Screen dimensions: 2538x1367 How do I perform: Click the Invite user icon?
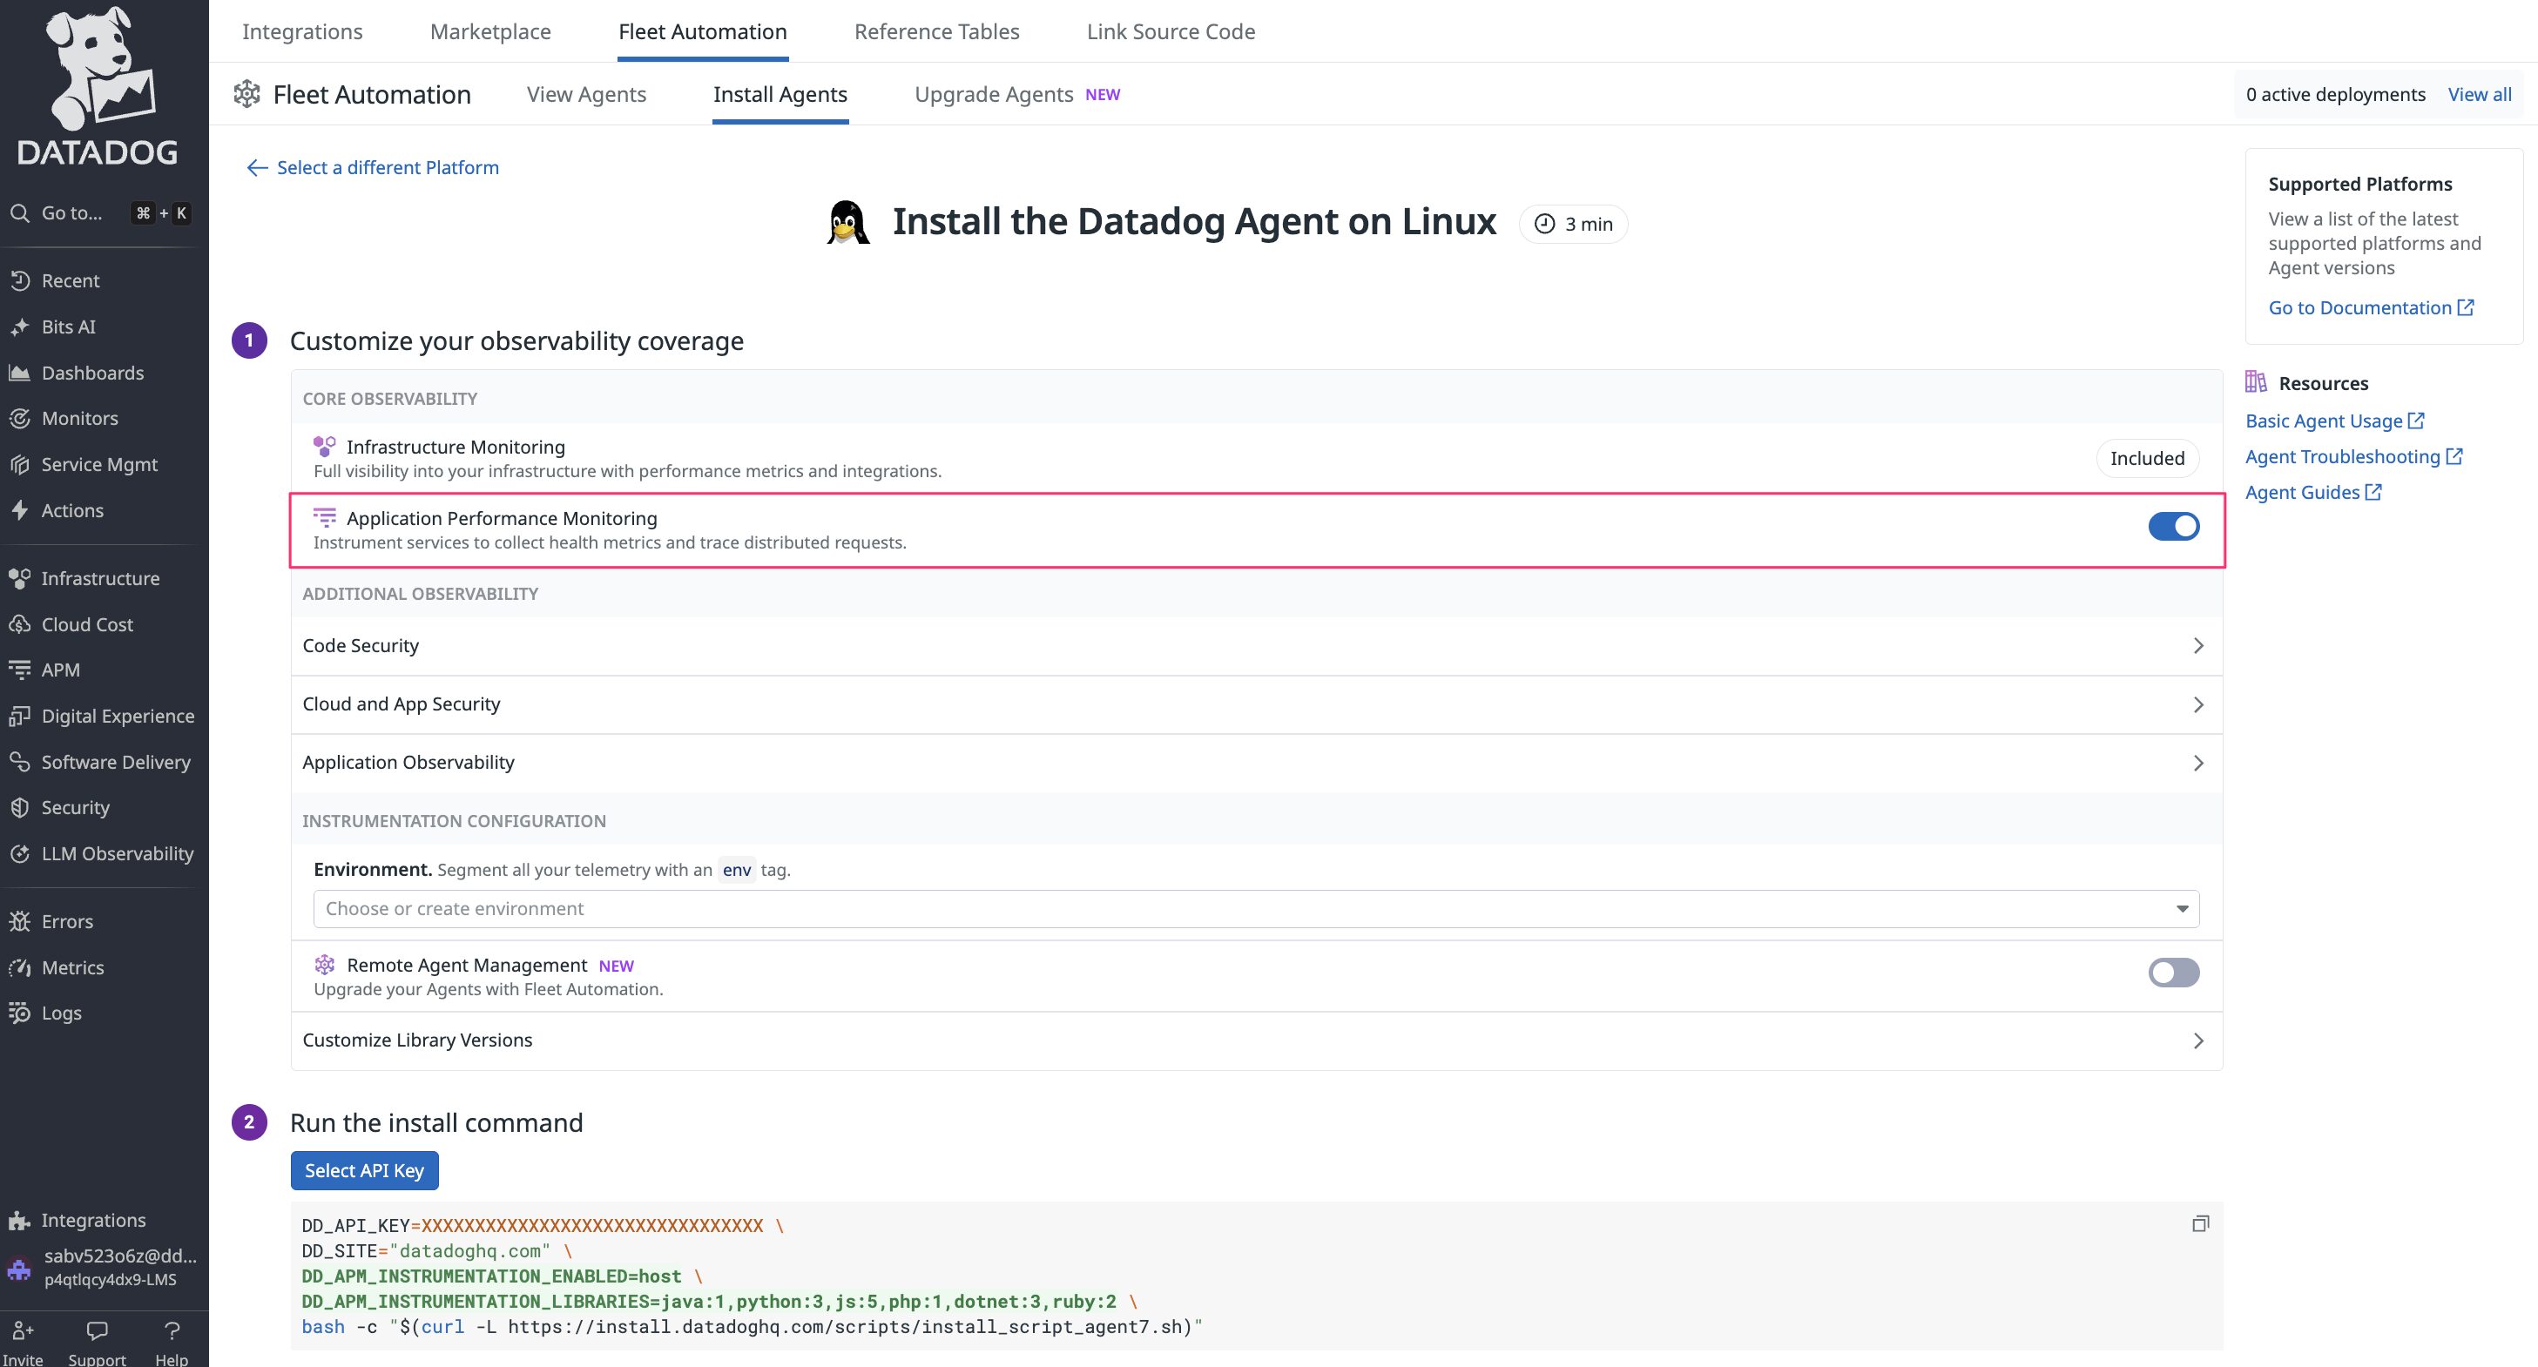23,1330
